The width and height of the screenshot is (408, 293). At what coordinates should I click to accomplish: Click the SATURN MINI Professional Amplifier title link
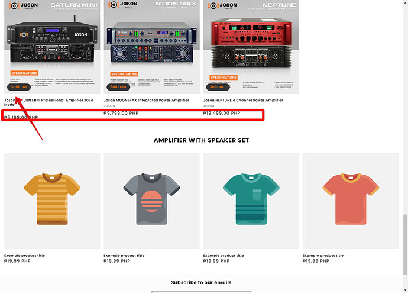coord(48,102)
